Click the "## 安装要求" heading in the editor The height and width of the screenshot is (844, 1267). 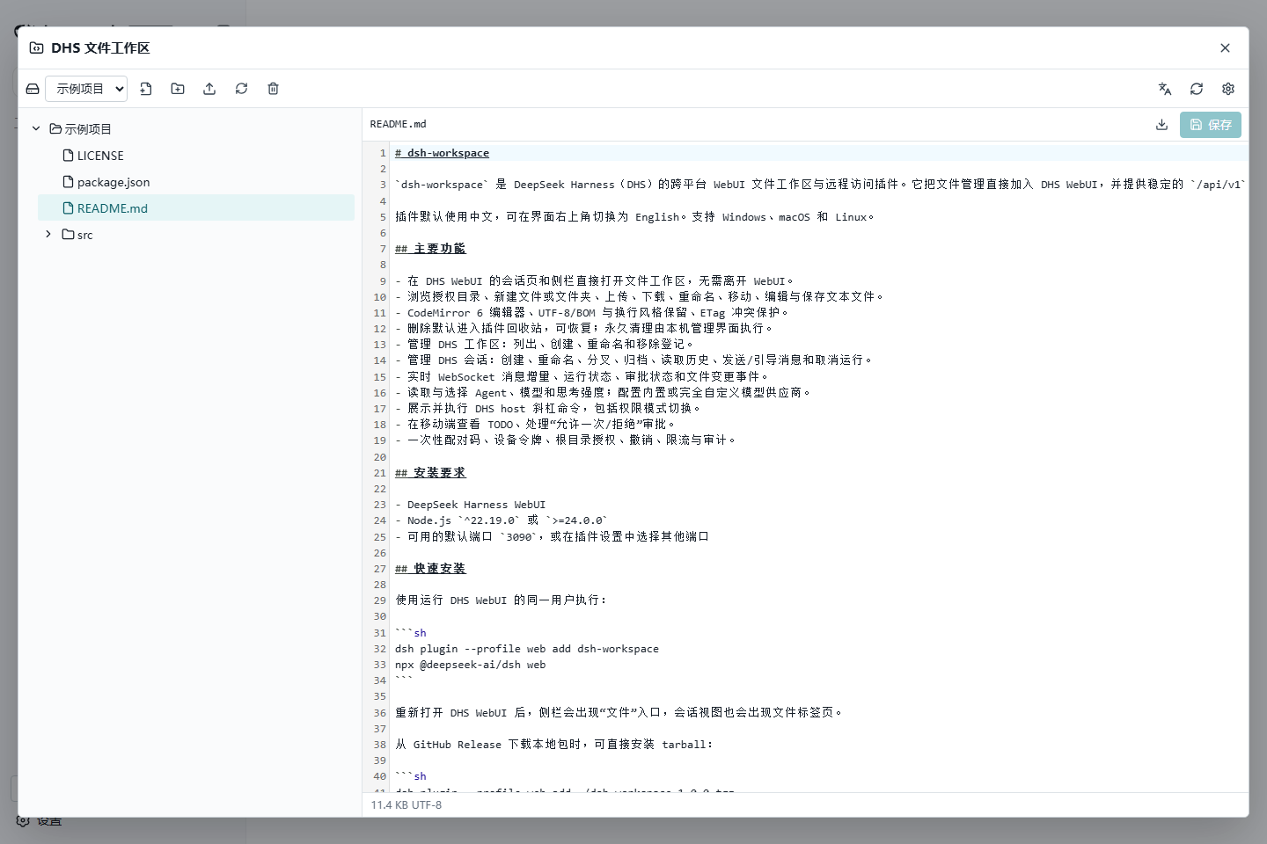[x=430, y=473]
